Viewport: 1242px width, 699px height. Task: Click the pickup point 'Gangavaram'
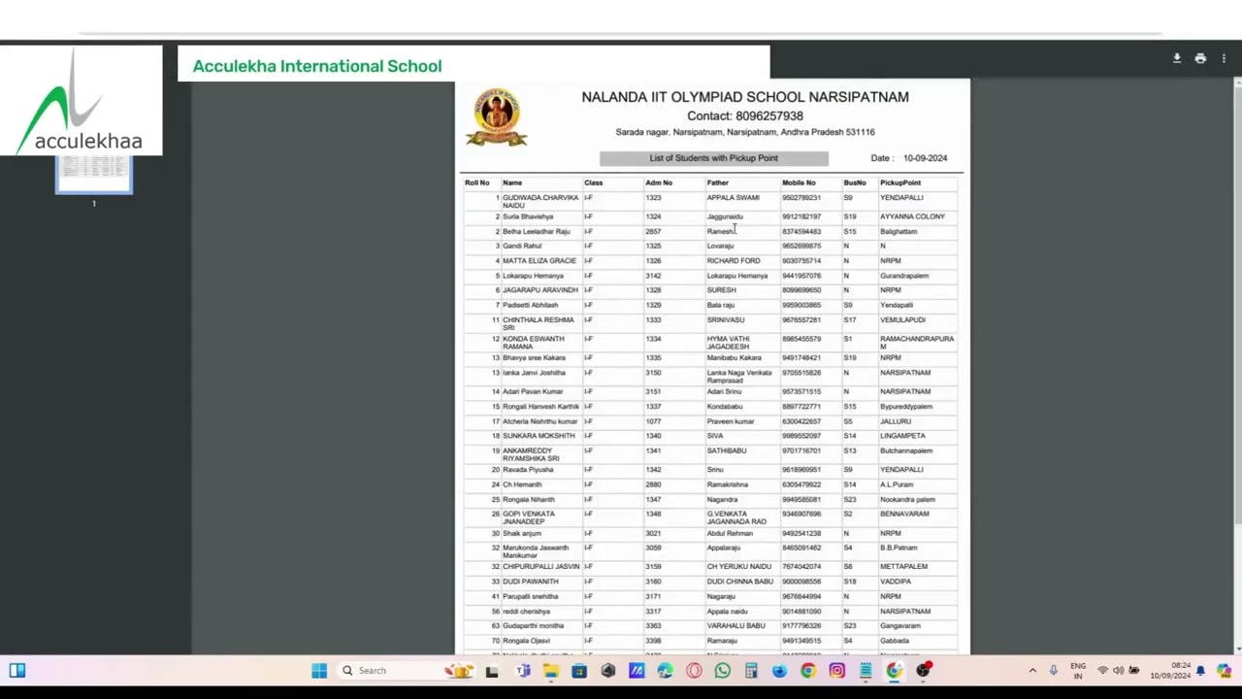tap(900, 626)
